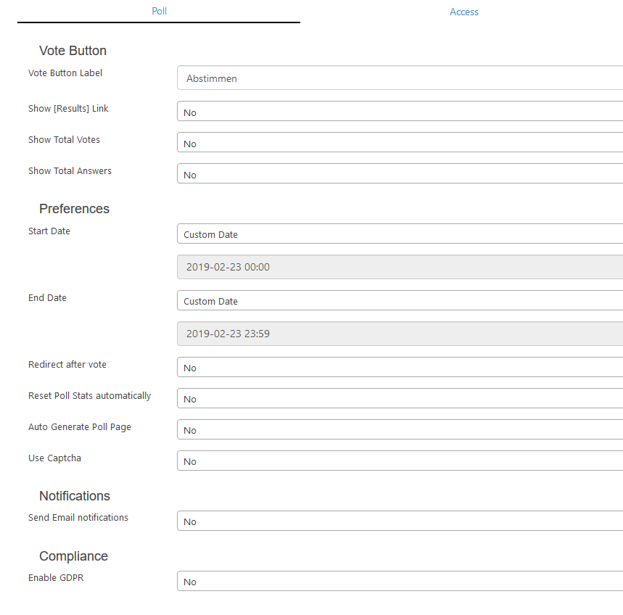Click the Use Captcha label

click(x=55, y=458)
